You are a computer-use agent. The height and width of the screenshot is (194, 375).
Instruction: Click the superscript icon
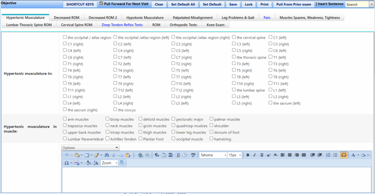pyautogui.click(x=268, y=155)
